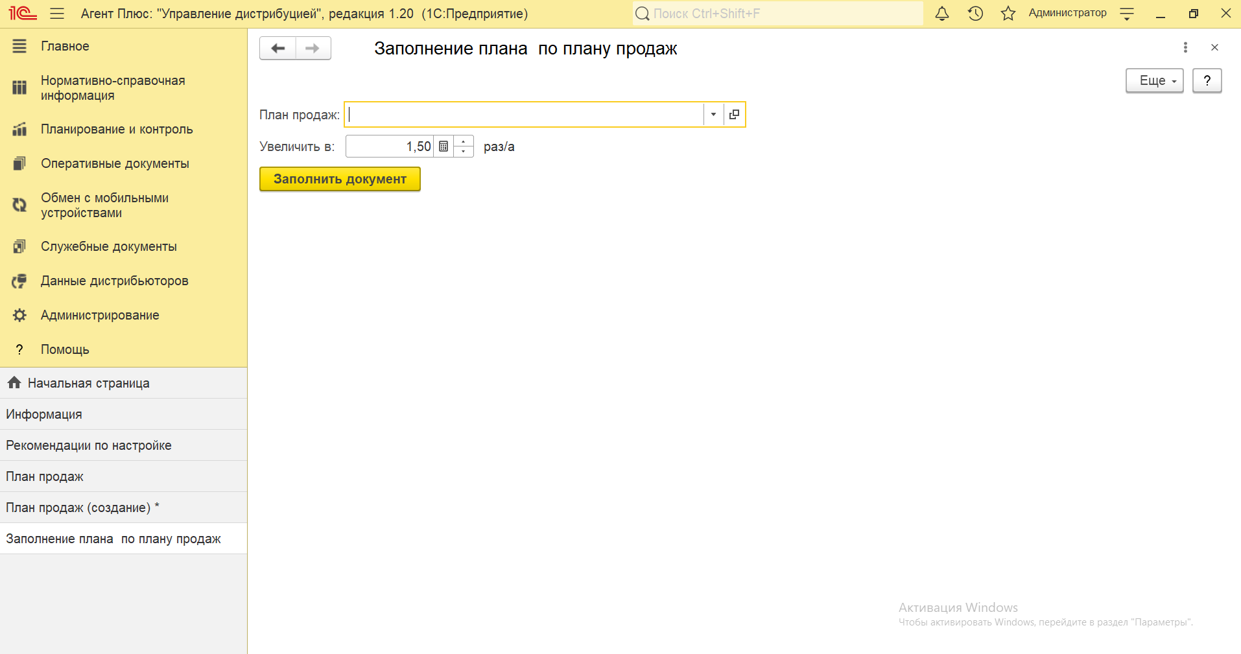1241x654 pixels.
Task: Decrease multiplier value with down spinner
Action: pos(464,152)
